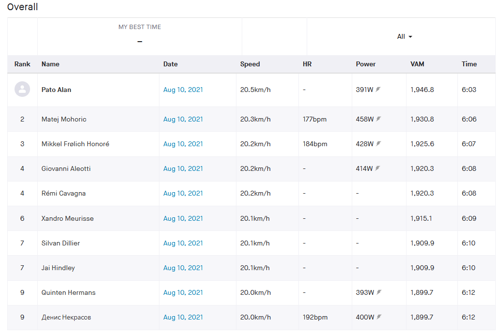Click power meter icon beside 428W

pos(378,144)
